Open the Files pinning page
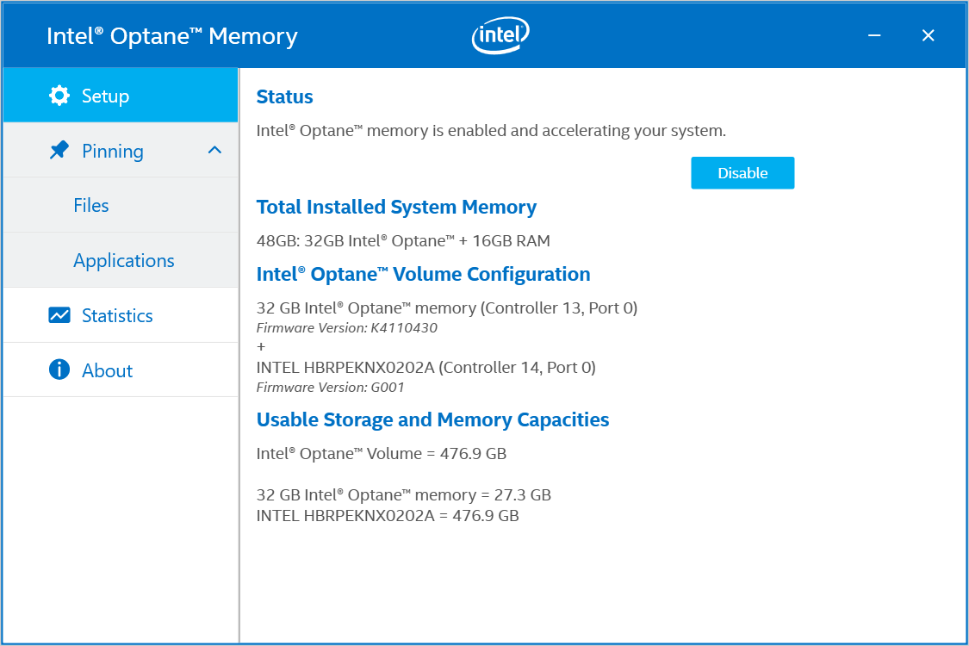Viewport: 969px width, 646px height. pyautogui.click(x=90, y=205)
